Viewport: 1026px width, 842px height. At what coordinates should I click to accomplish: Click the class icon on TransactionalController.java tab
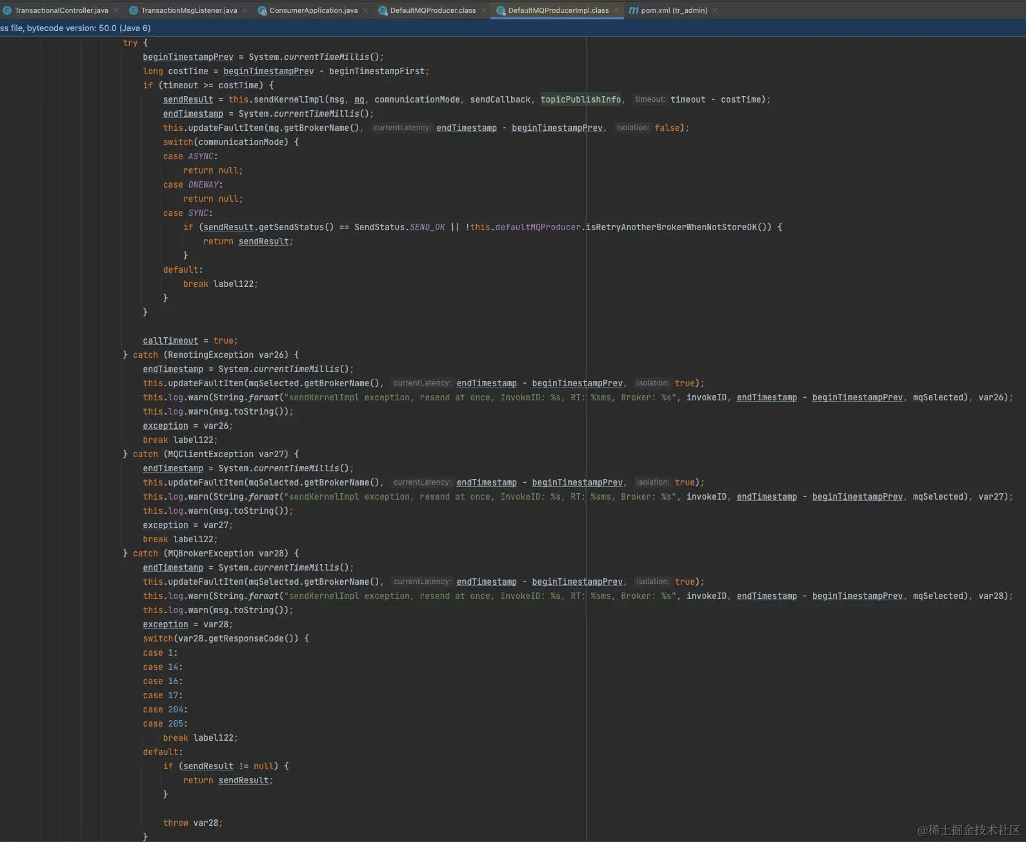[x=7, y=10]
